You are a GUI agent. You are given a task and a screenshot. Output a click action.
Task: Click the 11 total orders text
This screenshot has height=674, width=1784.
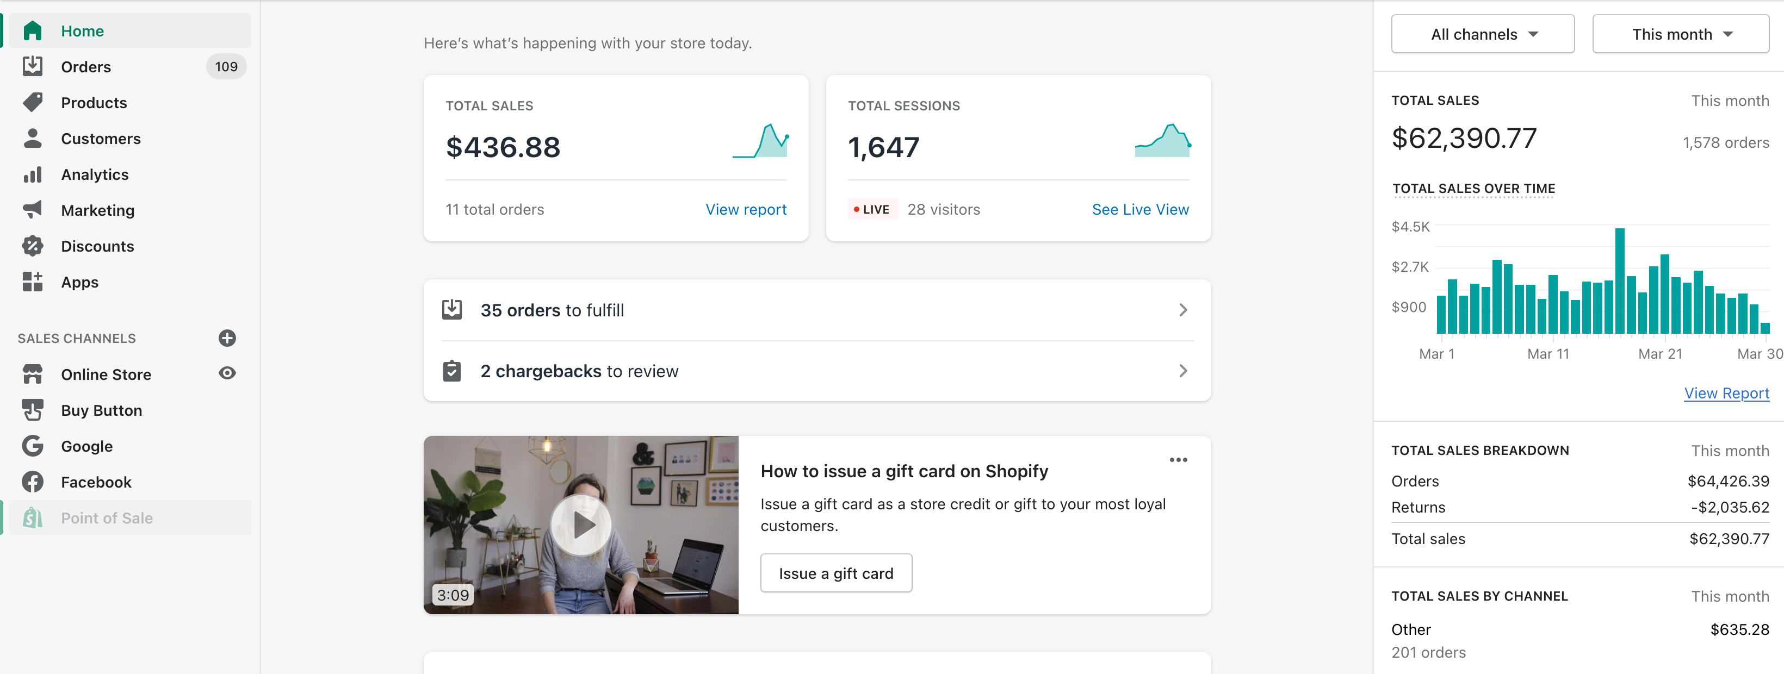(494, 210)
